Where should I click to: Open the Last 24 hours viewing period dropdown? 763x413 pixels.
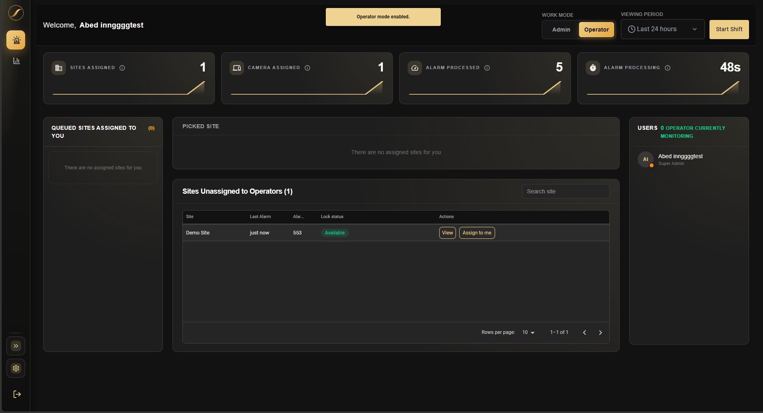click(662, 29)
